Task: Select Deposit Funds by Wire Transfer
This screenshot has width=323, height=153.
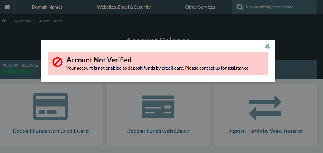Action: pos(265,131)
